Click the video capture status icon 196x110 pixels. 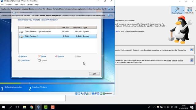96,94
